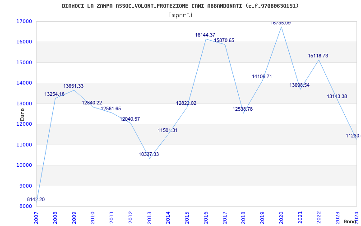
Task: Click the x-axis year label 2020
Action: coord(281,217)
